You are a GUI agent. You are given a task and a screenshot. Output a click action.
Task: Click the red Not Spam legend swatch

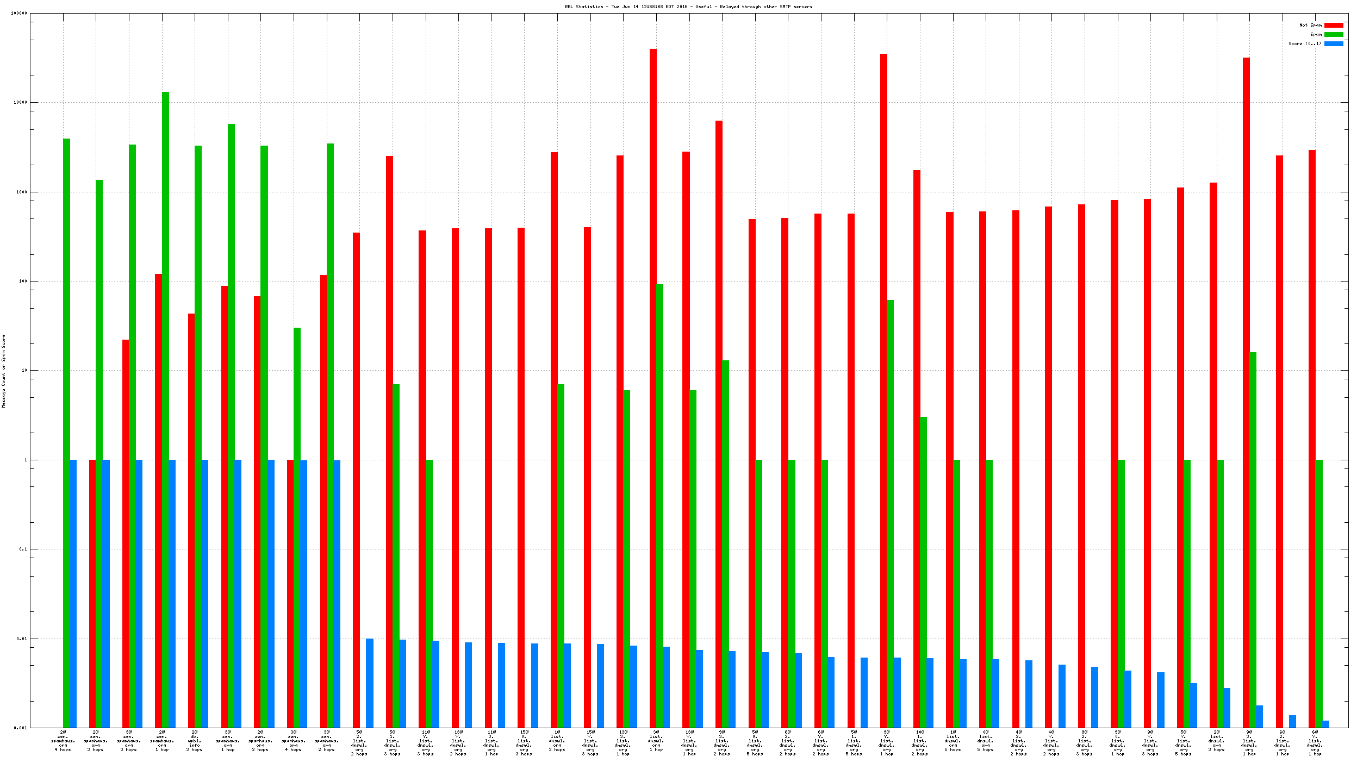(x=1333, y=26)
